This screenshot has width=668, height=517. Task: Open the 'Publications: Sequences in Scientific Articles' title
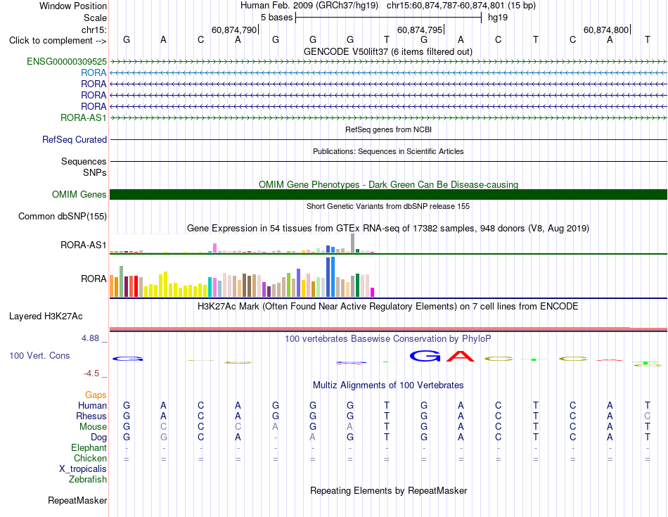coord(388,151)
